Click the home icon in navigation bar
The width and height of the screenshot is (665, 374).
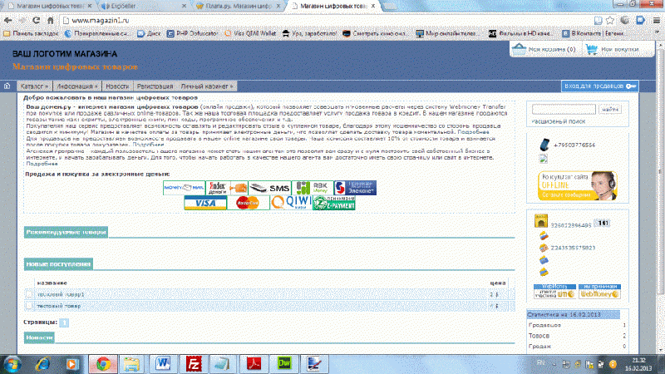pyautogui.click(x=7, y=86)
